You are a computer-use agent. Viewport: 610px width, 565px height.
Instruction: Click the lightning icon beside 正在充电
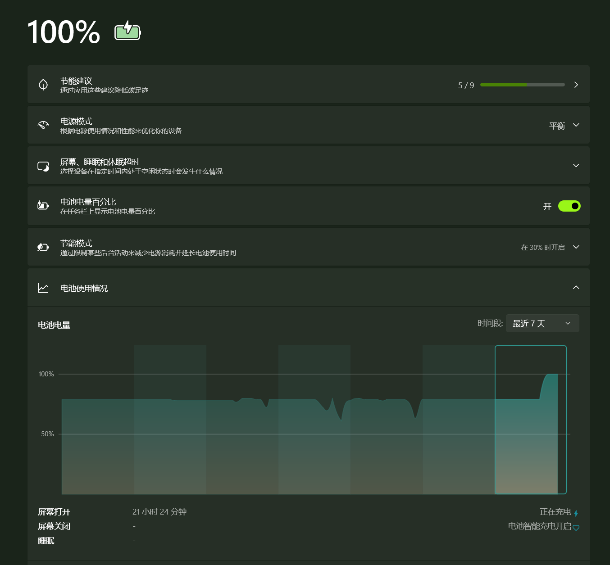576,513
